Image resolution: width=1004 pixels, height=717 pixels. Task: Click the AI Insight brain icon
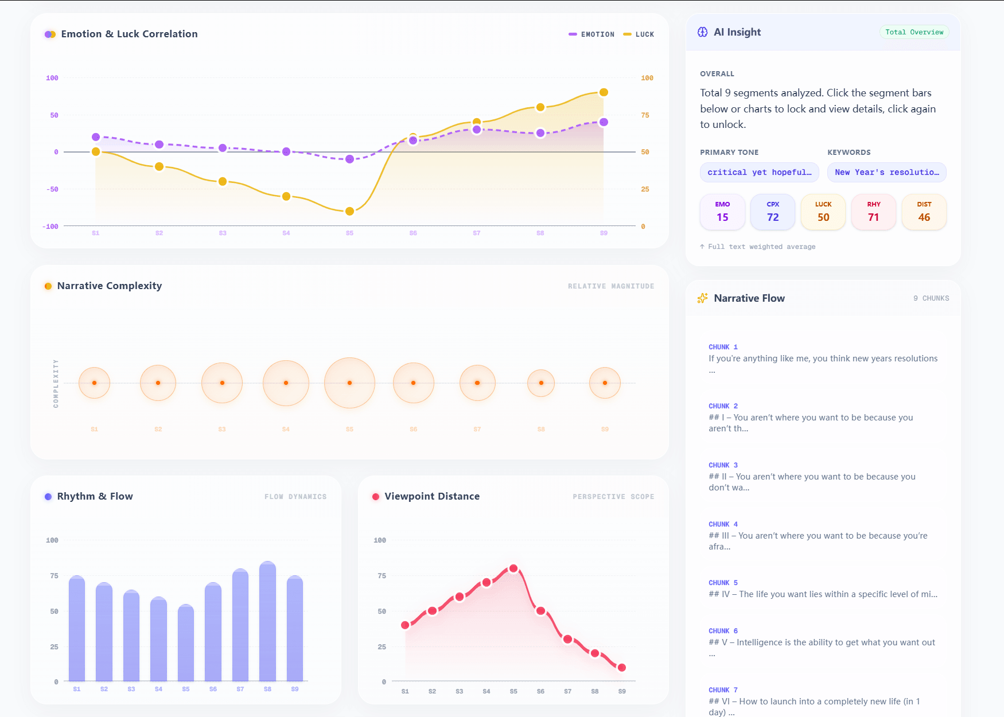click(x=702, y=32)
